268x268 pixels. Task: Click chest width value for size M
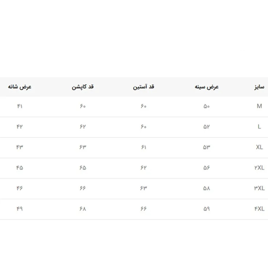tap(207, 106)
